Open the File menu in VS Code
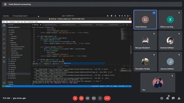Screen dimensions: 184x103 [x=3, y=22]
